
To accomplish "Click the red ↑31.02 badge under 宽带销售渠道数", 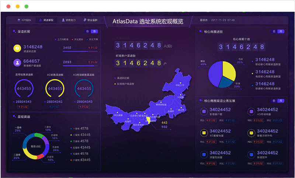I will tap(23, 107).
